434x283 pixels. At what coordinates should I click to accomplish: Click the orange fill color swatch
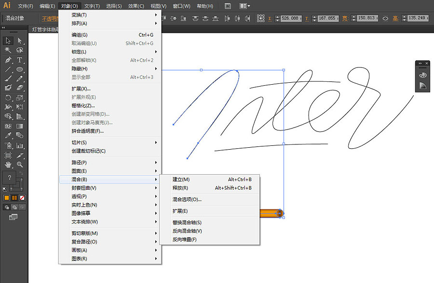[6, 197]
